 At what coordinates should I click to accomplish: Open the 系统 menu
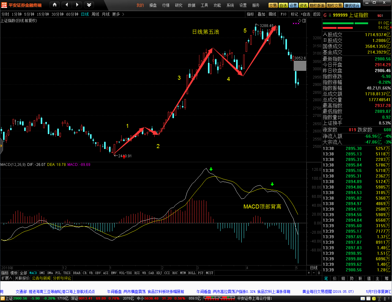coord(230,5)
